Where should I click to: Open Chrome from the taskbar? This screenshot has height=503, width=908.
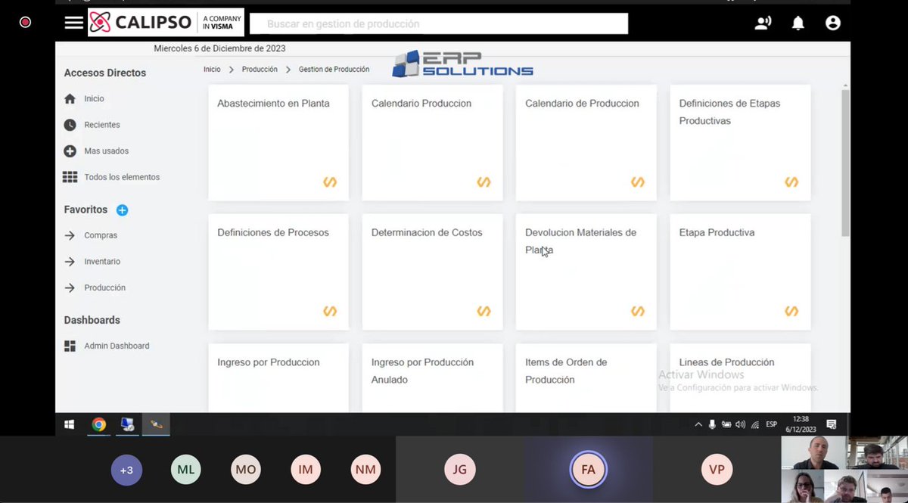tap(98, 424)
